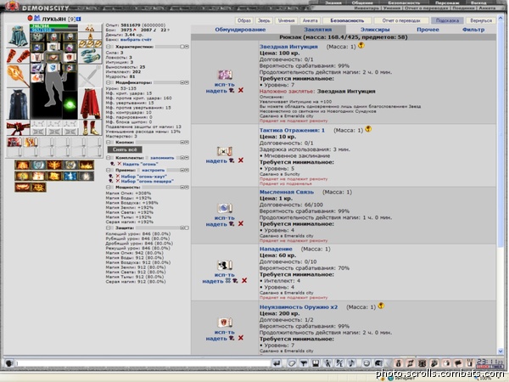
Task: Click the выбрать счёт bank link
Action: (136, 40)
